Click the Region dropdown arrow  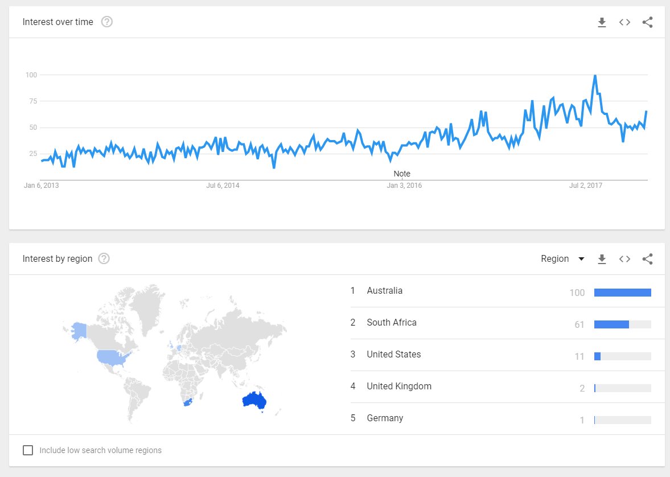581,259
